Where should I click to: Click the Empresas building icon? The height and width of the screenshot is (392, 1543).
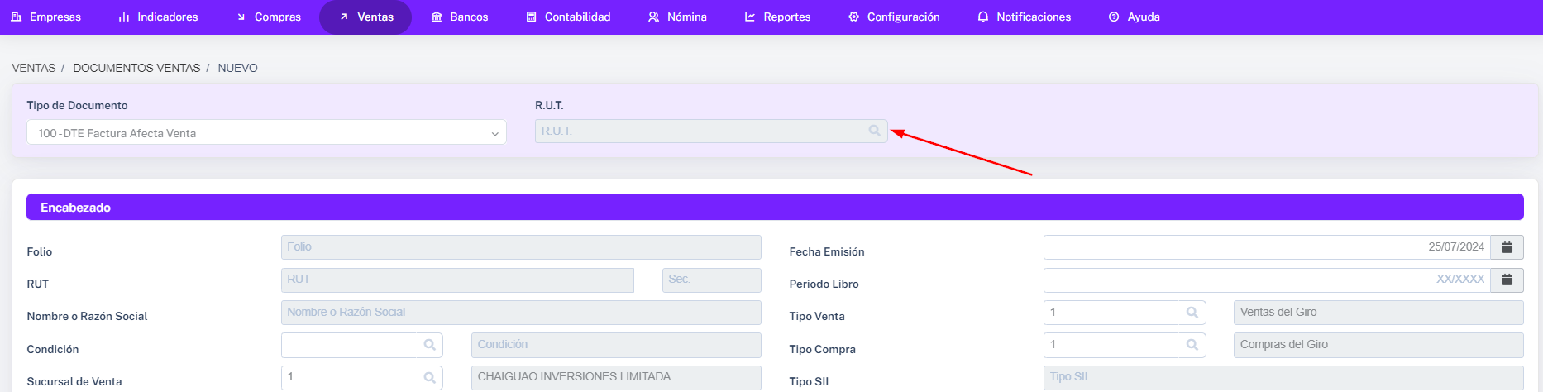[x=17, y=17]
